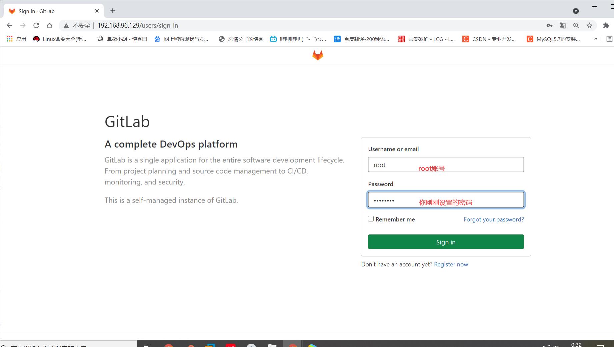Click 'This is a self-managed instance' text
Screen dimensions: 614x347
click(x=171, y=200)
